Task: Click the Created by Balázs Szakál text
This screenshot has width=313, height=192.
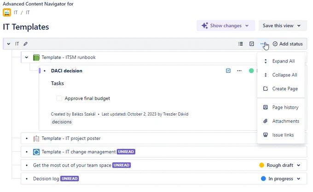Action: [73, 114]
